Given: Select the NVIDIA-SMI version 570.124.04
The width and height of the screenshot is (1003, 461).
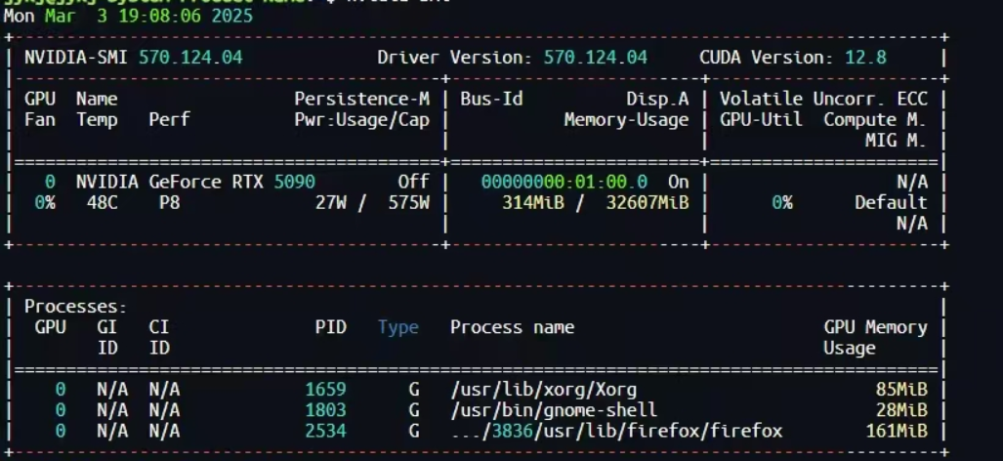Looking at the screenshot, I should [x=190, y=58].
